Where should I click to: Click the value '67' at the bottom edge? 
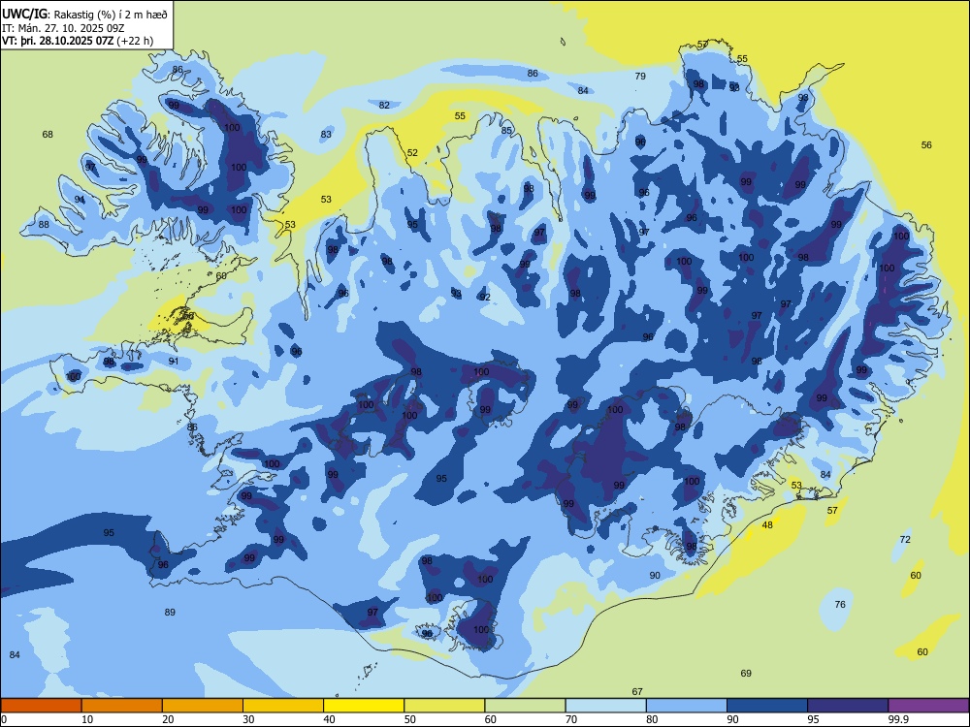tap(637, 692)
